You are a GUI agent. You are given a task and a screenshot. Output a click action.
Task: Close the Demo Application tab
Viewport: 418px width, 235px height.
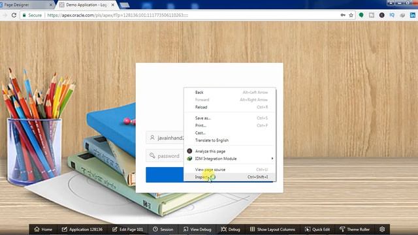coord(113,5)
